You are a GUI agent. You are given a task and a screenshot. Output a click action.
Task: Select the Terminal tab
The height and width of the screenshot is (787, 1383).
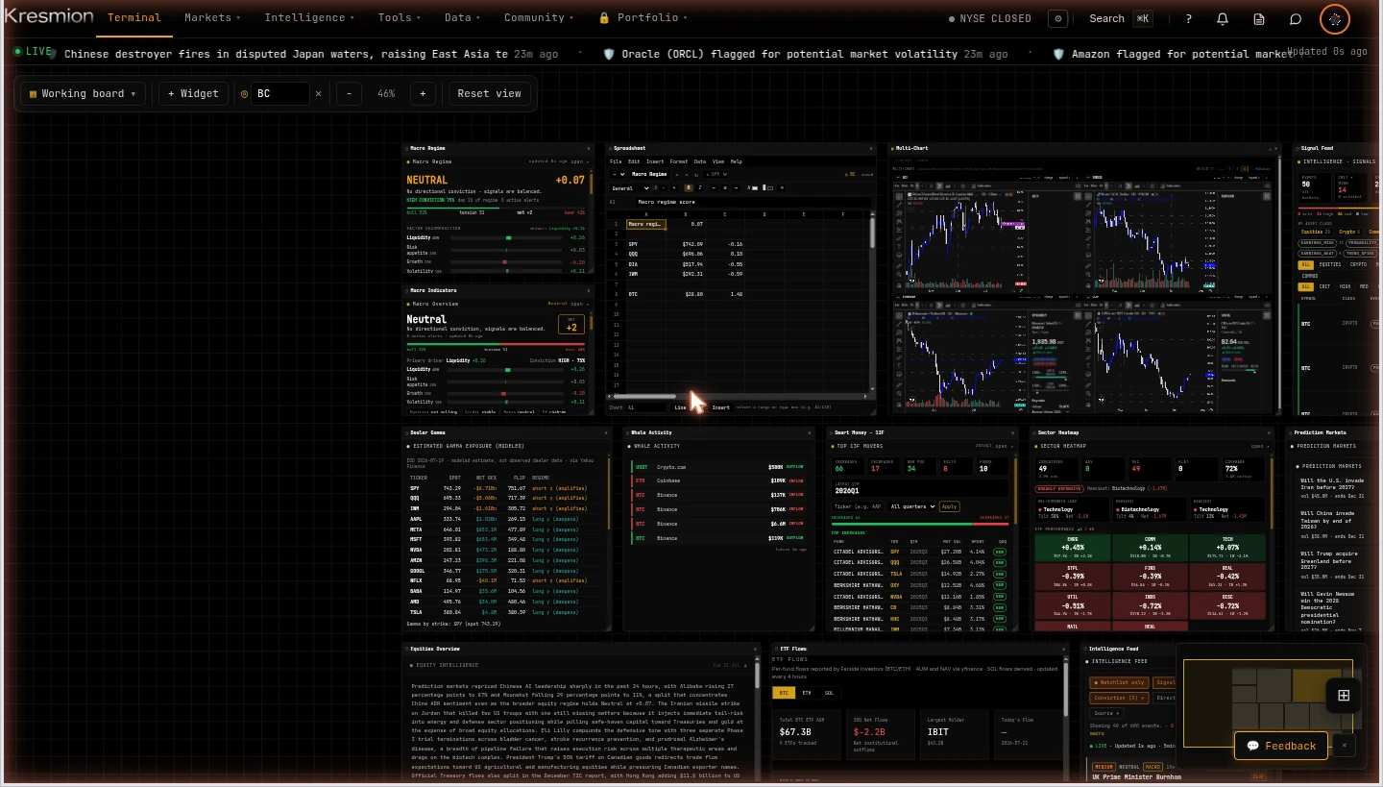click(134, 17)
